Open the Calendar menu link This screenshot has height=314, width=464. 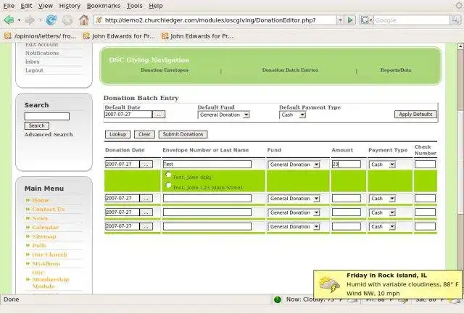[x=46, y=227]
